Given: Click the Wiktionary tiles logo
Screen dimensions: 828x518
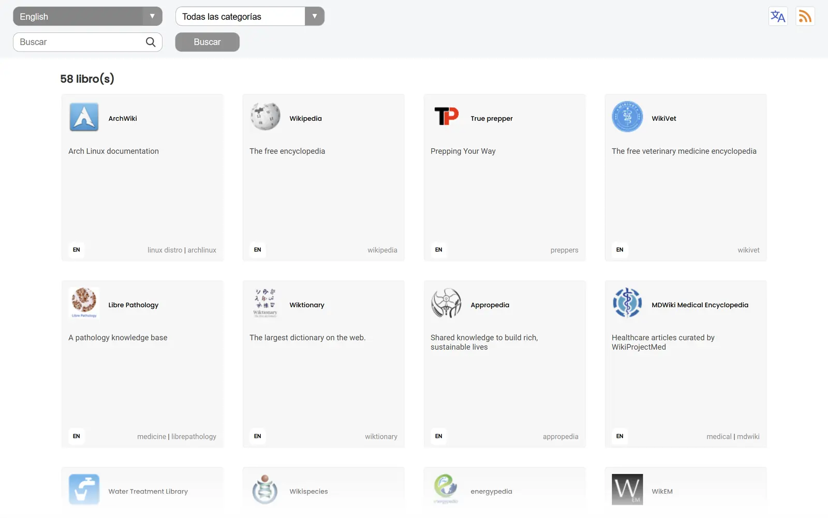Looking at the screenshot, I should pyautogui.click(x=265, y=303).
